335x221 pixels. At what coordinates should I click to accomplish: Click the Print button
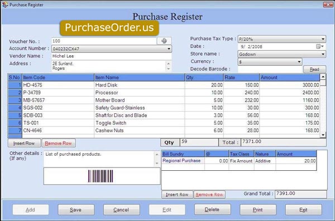pos(258,210)
